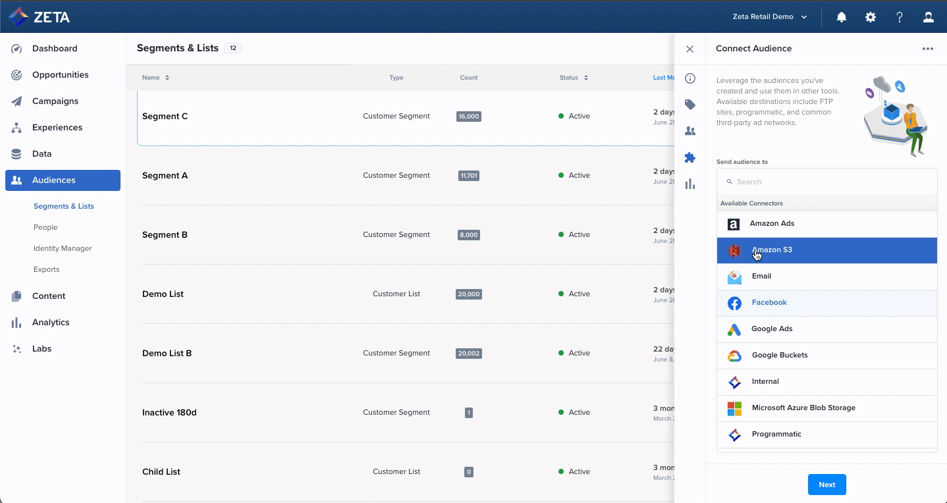Expand the Zeta Retail Demo account dropdown

pyautogui.click(x=770, y=17)
